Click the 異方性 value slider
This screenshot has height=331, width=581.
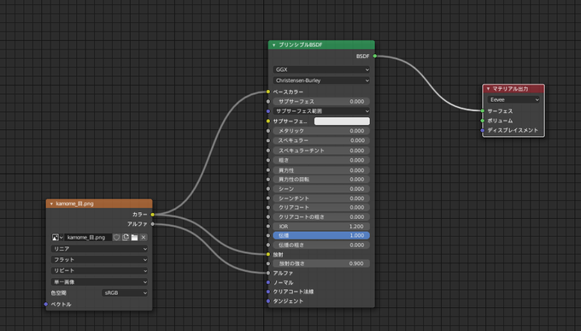pyautogui.click(x=321, y=170)
